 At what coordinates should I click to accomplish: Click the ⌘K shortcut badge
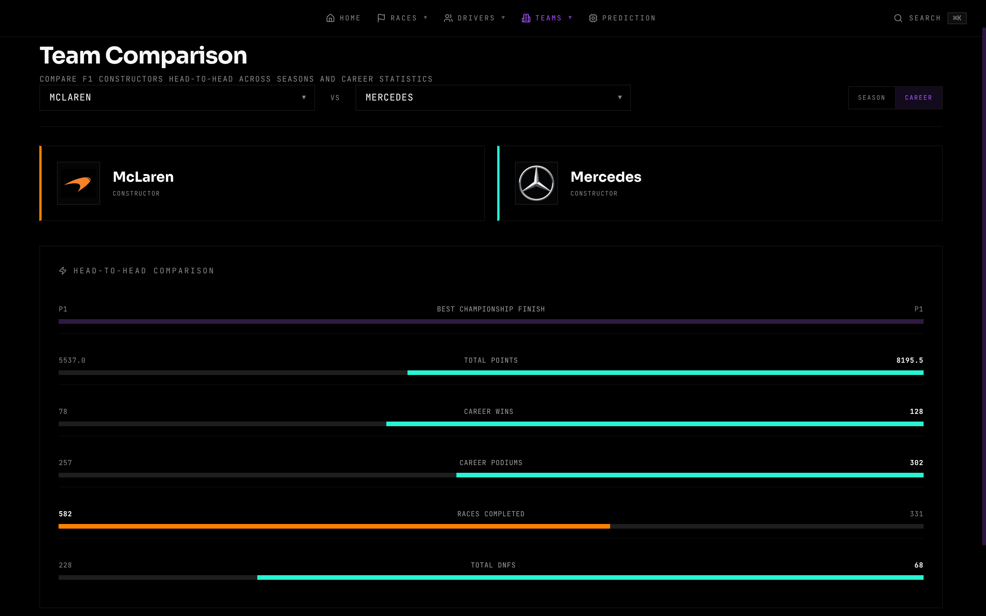tap(957, 18)
